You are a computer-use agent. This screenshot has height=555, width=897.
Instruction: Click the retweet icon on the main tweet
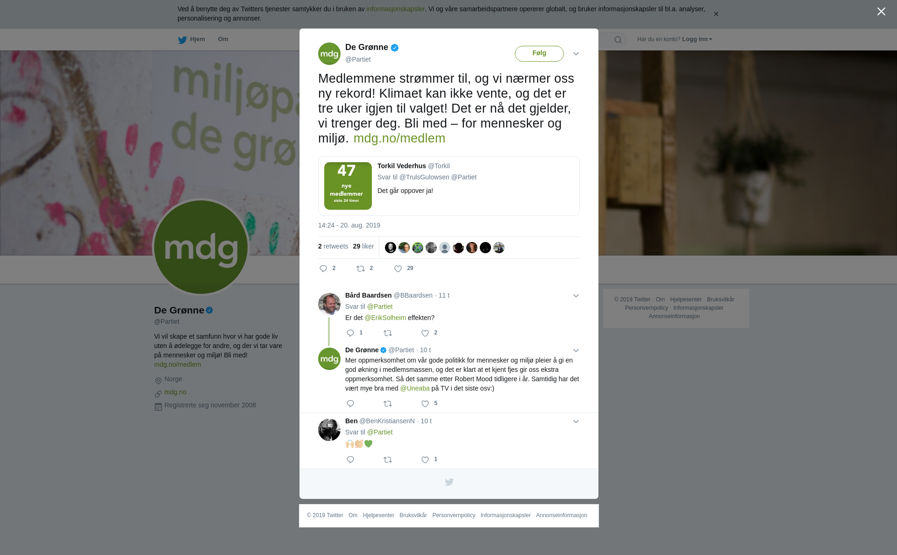tap(361, 269)
